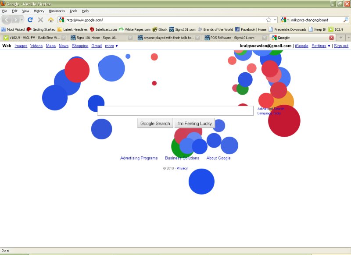
Task: Click the Google Search button
Action: (155, 124)
